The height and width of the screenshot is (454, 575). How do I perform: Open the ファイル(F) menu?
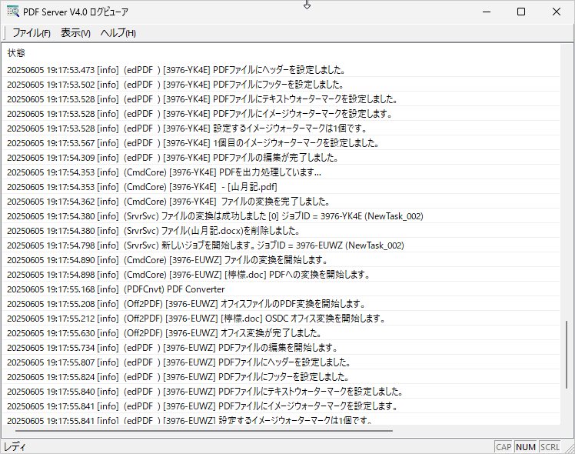pyautogui.click(x=32, y=33)
